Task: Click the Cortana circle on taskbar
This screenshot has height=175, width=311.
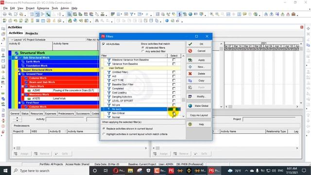Action: click(95, 171)
